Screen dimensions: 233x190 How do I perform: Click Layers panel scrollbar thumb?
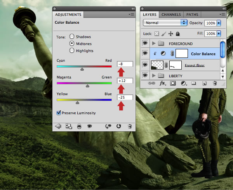click(223, 50)
